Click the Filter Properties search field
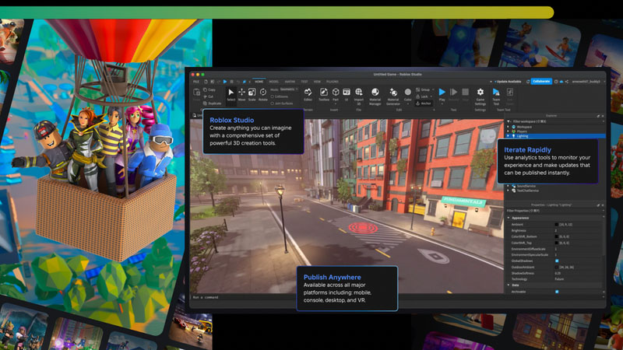 coord(555,211)
